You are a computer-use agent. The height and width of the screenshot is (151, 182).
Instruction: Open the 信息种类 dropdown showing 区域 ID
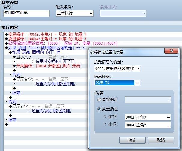click(117, 83)
